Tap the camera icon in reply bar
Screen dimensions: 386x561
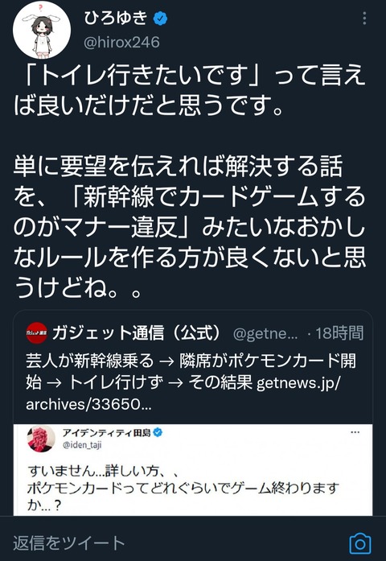(x=360, y=544)
